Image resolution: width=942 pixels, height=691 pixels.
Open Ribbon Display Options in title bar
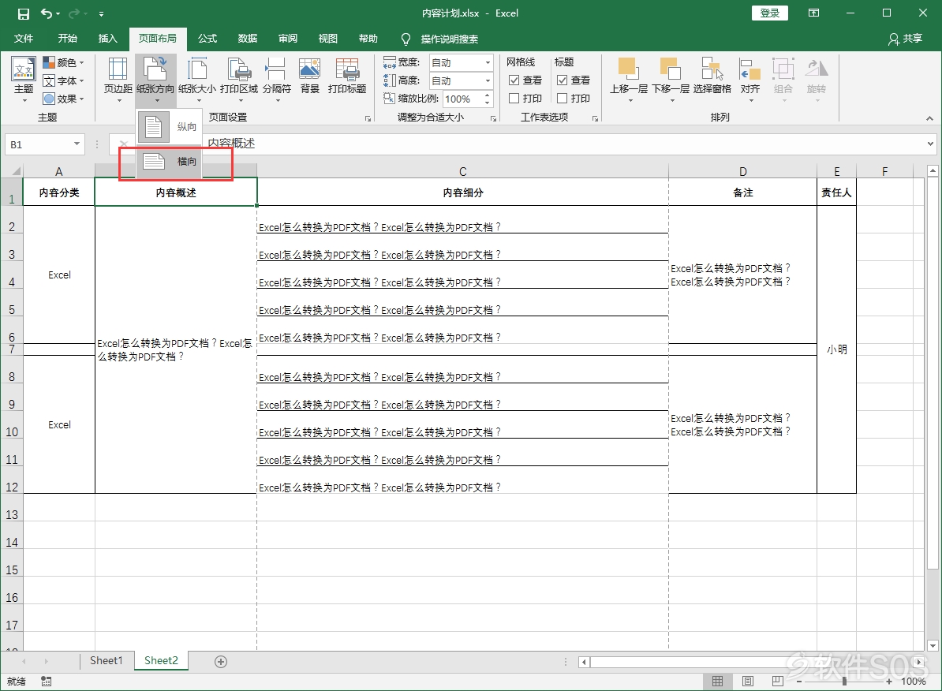(x=814, y=13)
